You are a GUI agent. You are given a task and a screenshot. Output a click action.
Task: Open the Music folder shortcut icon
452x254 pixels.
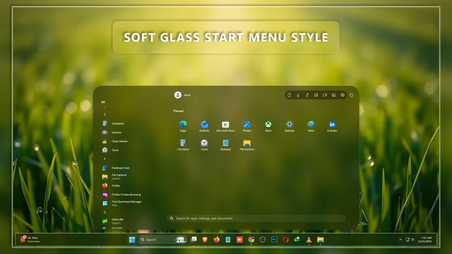click(x=307, y=95)
